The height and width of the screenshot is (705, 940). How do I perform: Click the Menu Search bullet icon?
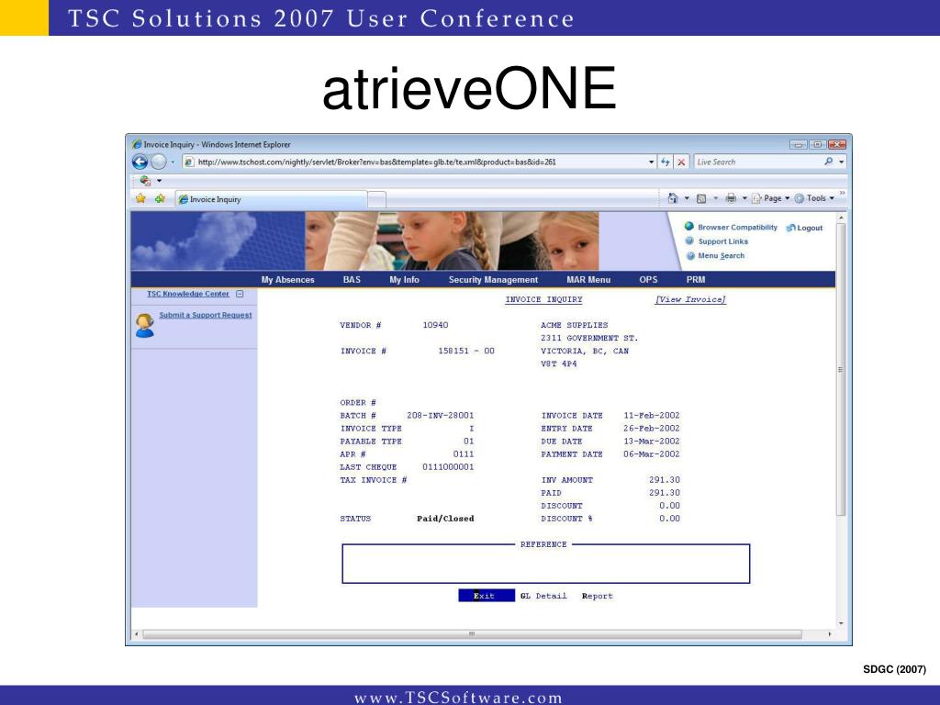[x=690, y=256]
